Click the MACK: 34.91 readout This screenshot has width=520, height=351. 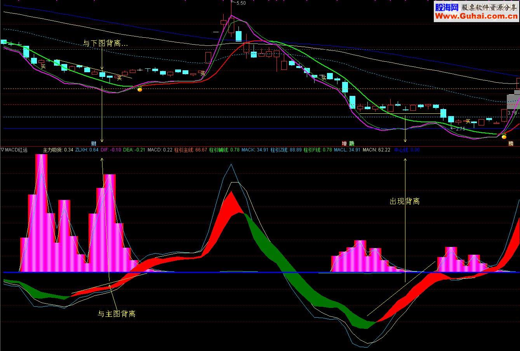pos(255,150)
